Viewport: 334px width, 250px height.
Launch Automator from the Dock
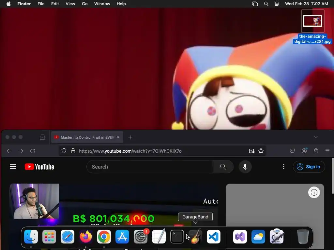(x=277, y=237)
